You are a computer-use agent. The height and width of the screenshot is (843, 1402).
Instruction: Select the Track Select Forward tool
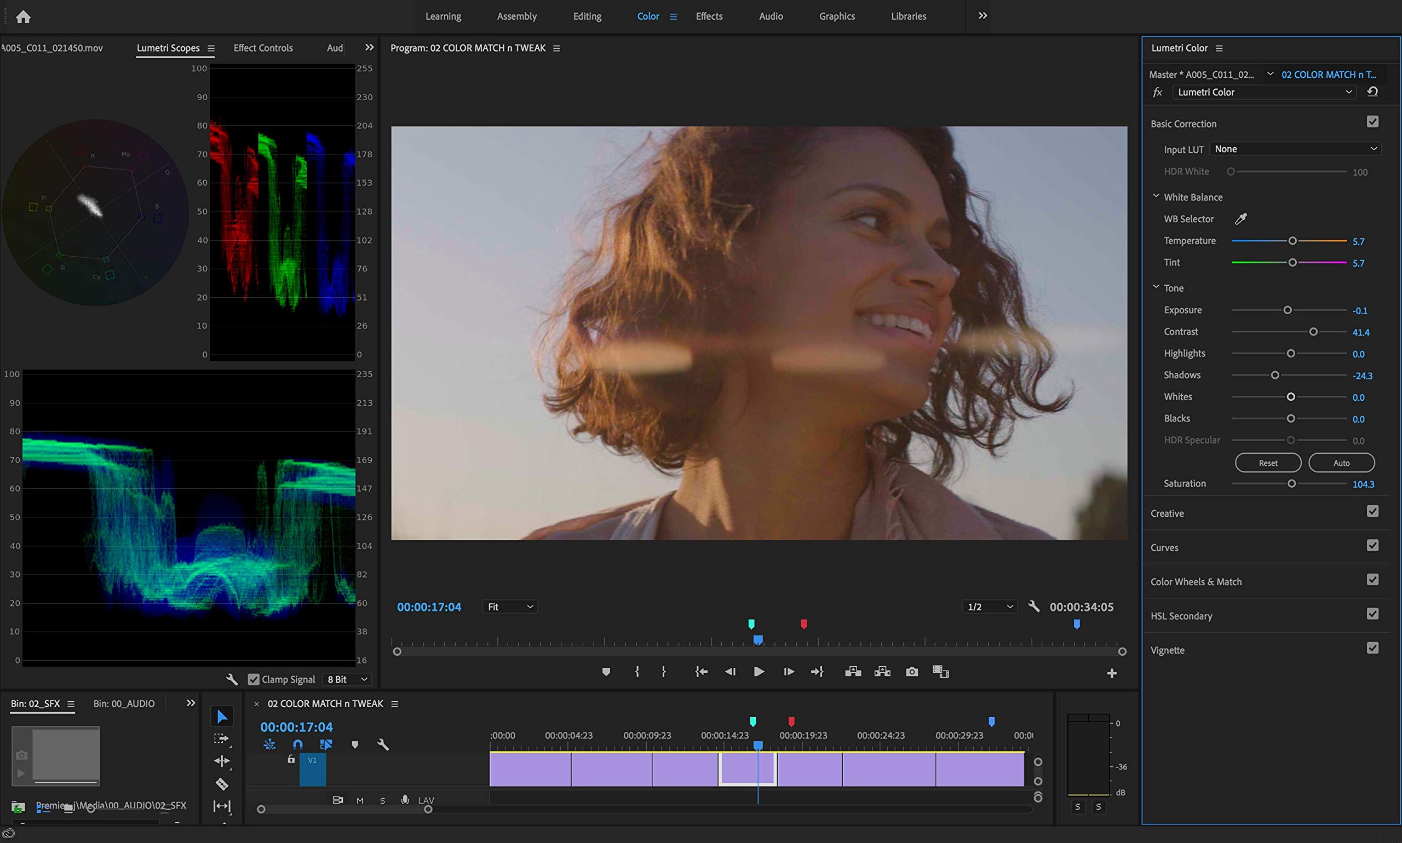[222, 738]
